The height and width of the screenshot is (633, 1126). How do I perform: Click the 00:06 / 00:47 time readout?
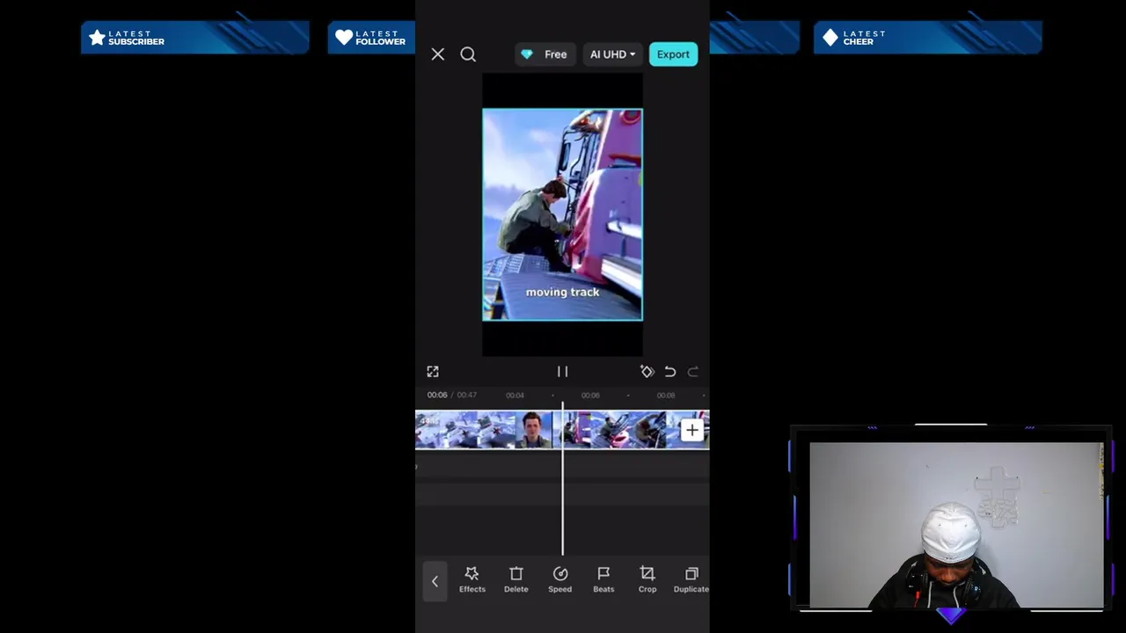451,395
